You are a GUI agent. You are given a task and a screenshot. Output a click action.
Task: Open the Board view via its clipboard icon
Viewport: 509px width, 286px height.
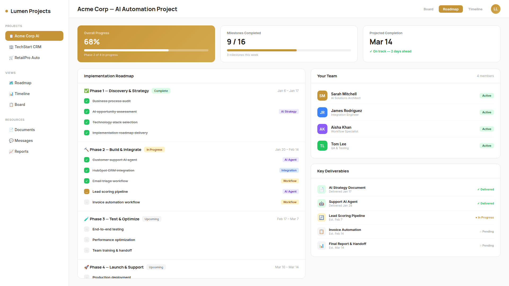[x=11, y=104]
